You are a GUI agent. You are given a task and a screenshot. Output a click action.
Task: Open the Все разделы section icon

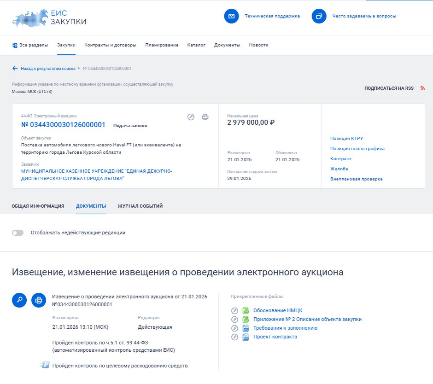click(x=15, y=45)
